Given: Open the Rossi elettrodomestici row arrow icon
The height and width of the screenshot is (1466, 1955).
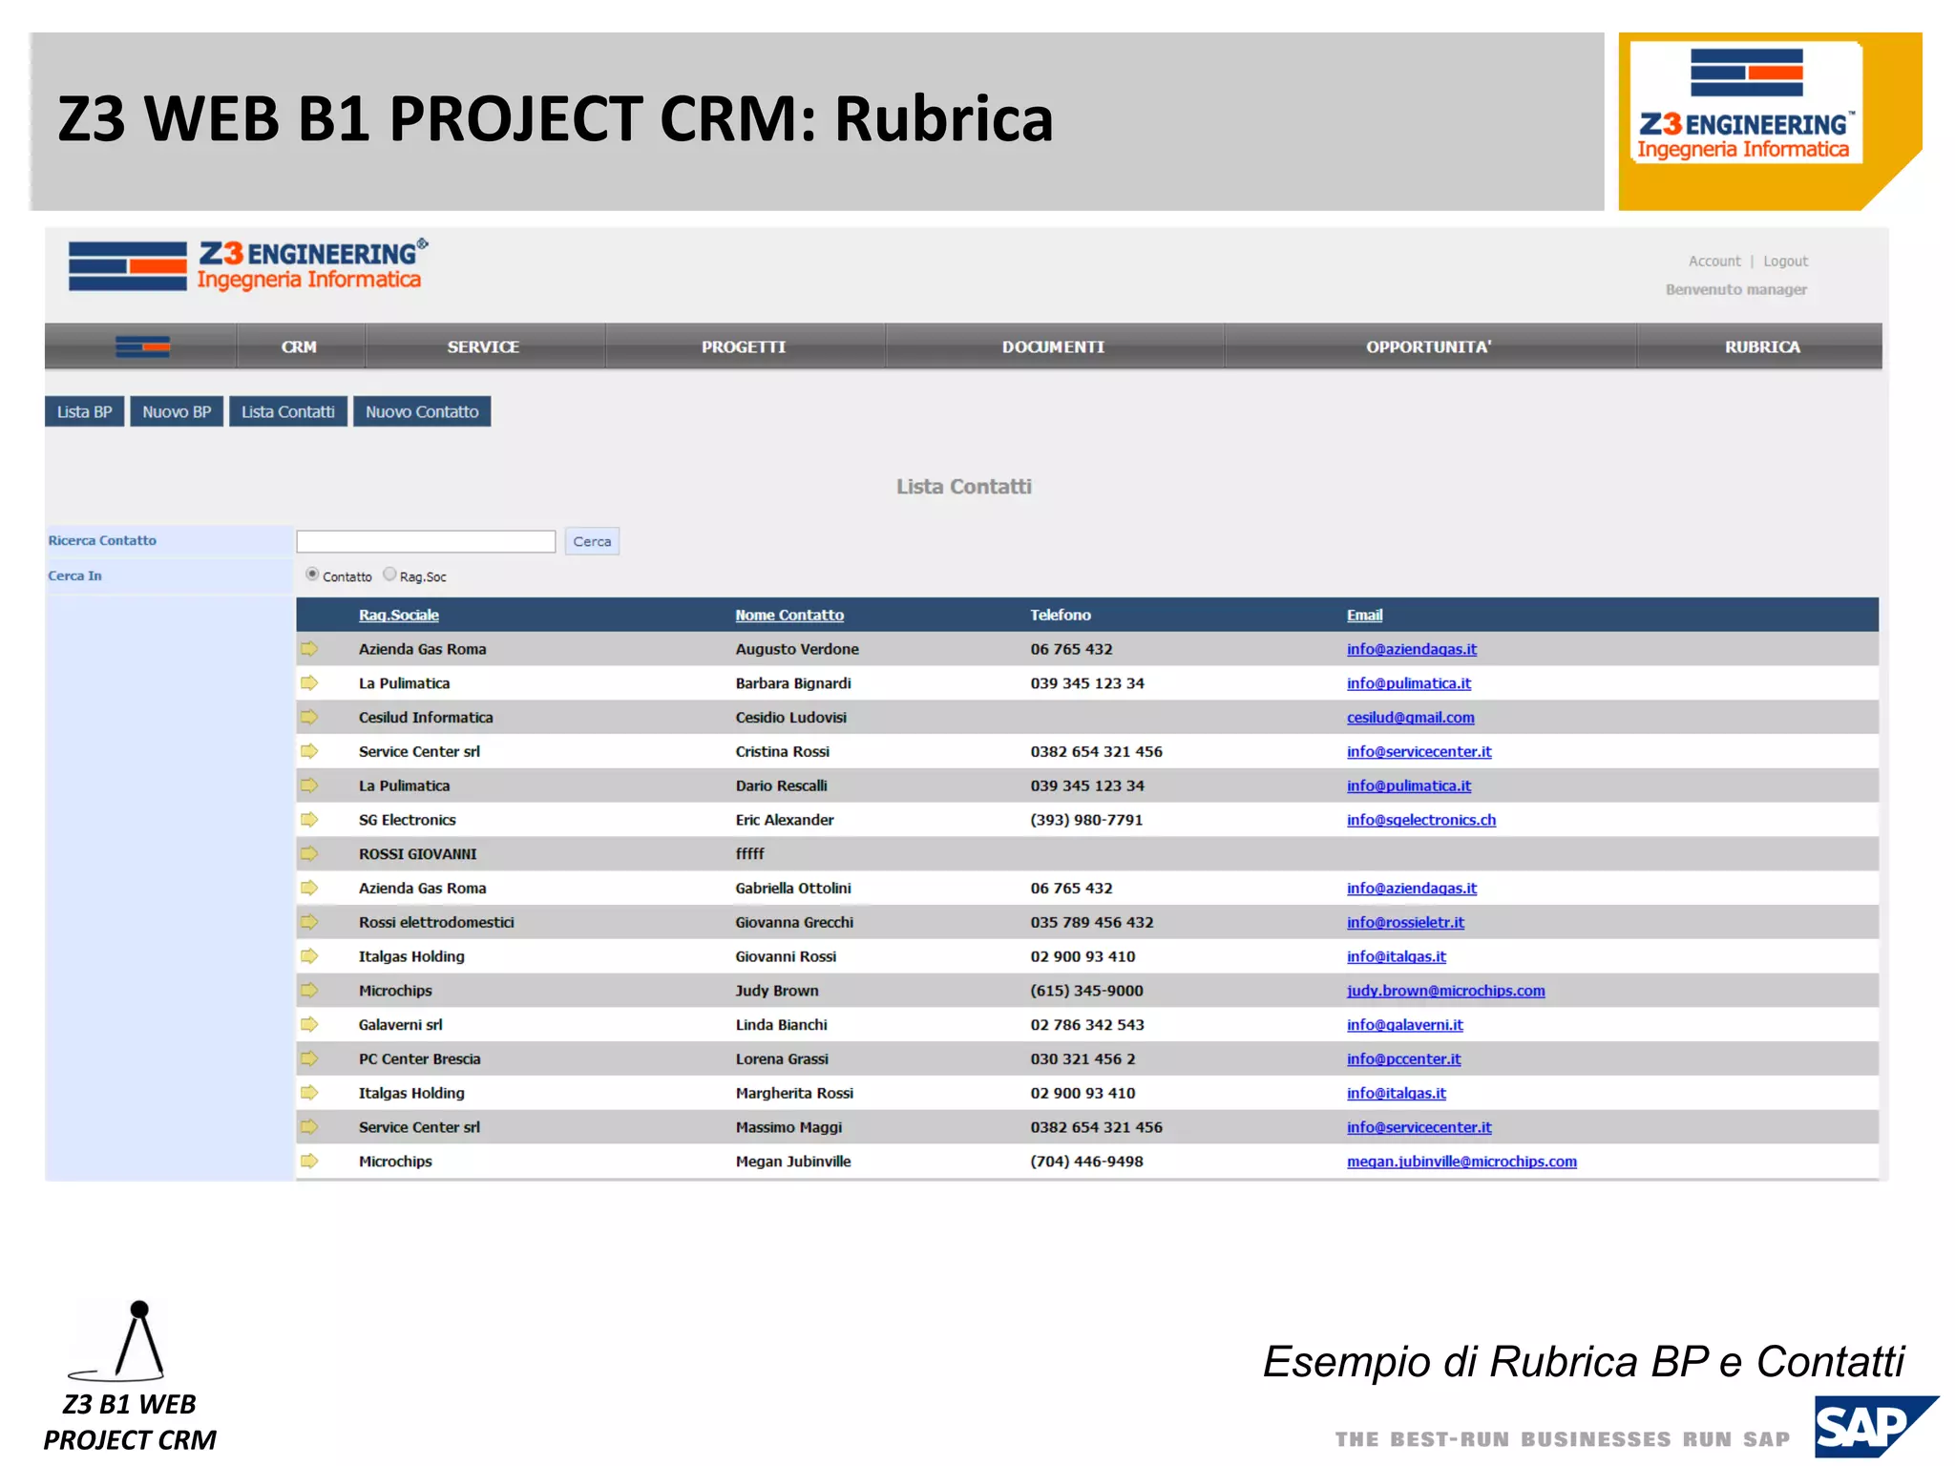Looking at the screenshot, I should (309, 922).
